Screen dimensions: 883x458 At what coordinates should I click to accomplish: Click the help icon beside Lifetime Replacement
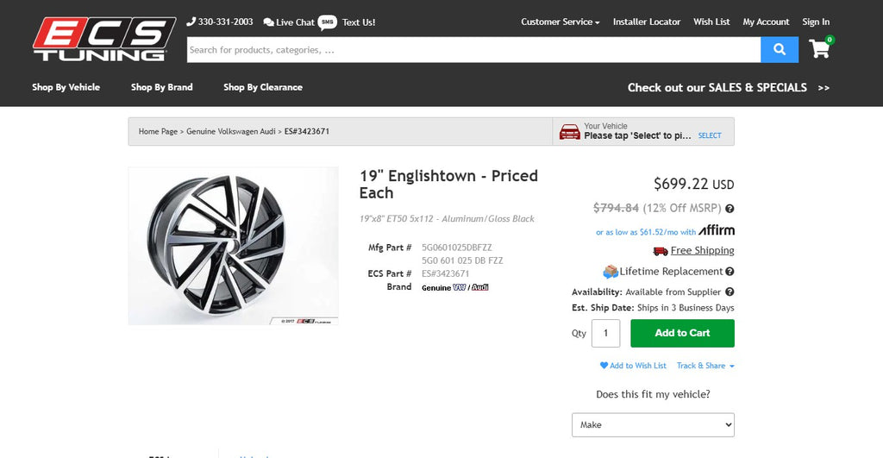coord(730,272)
